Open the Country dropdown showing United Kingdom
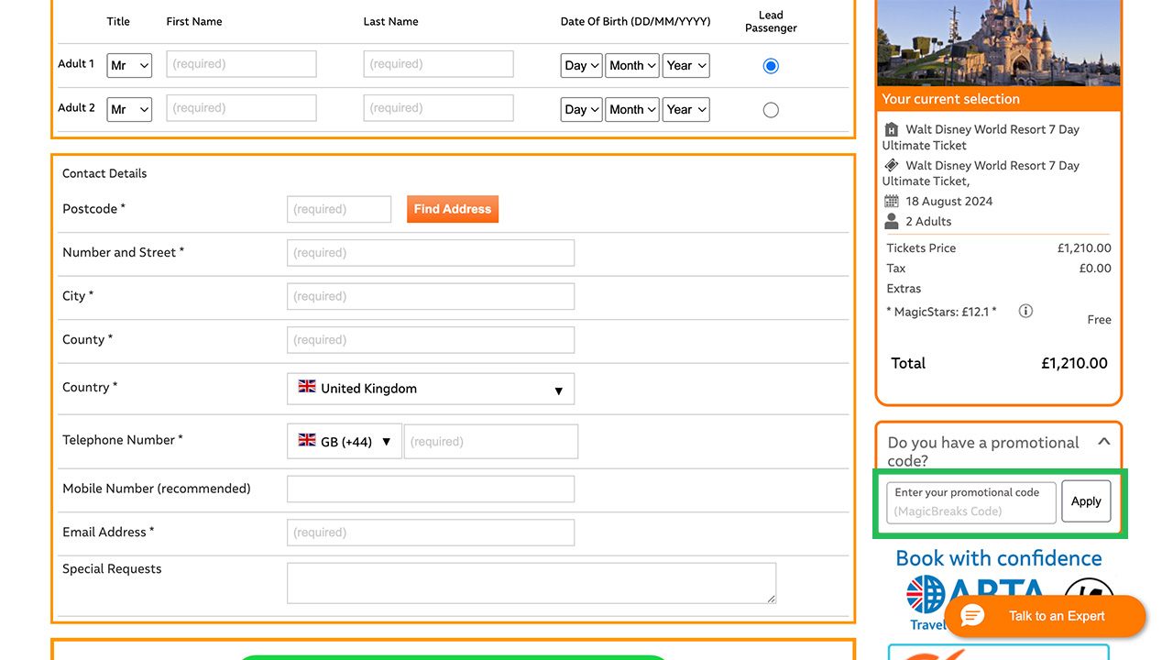1173x660 pixels. (431, 389)
